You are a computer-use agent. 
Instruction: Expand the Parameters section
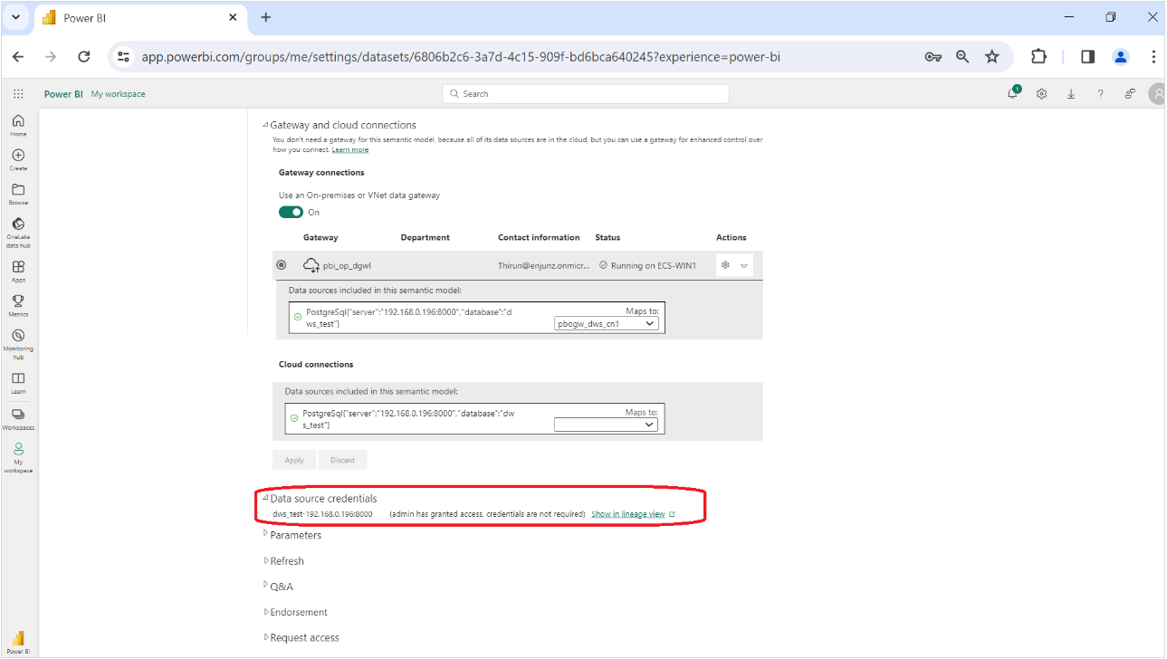[266, 534]
